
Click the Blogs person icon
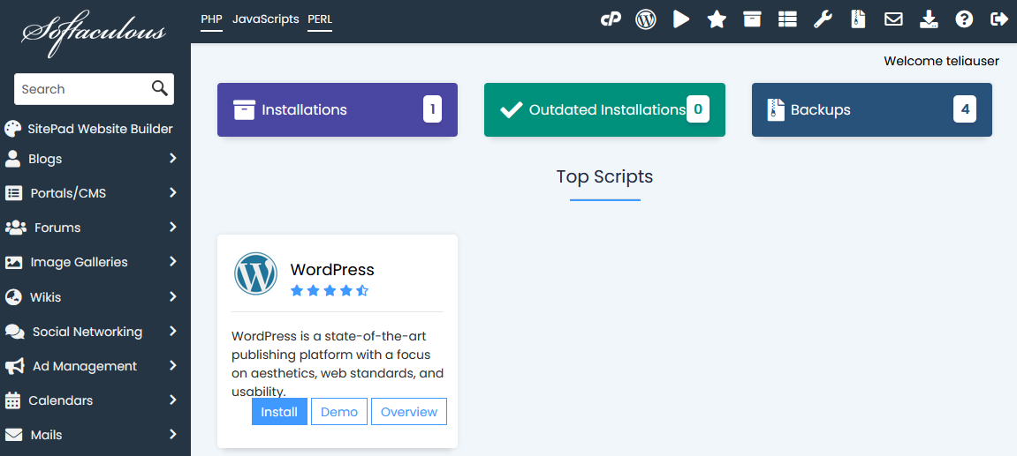tap(12, 159)
